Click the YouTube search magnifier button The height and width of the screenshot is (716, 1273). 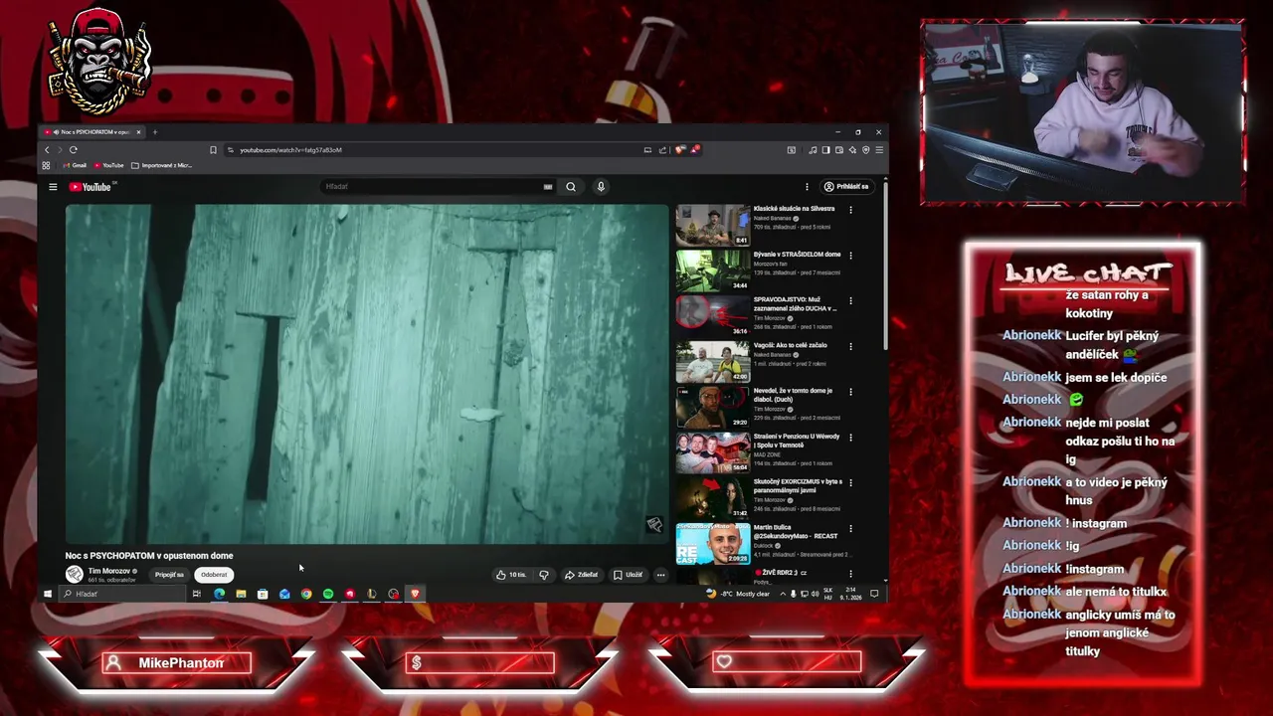571,187
